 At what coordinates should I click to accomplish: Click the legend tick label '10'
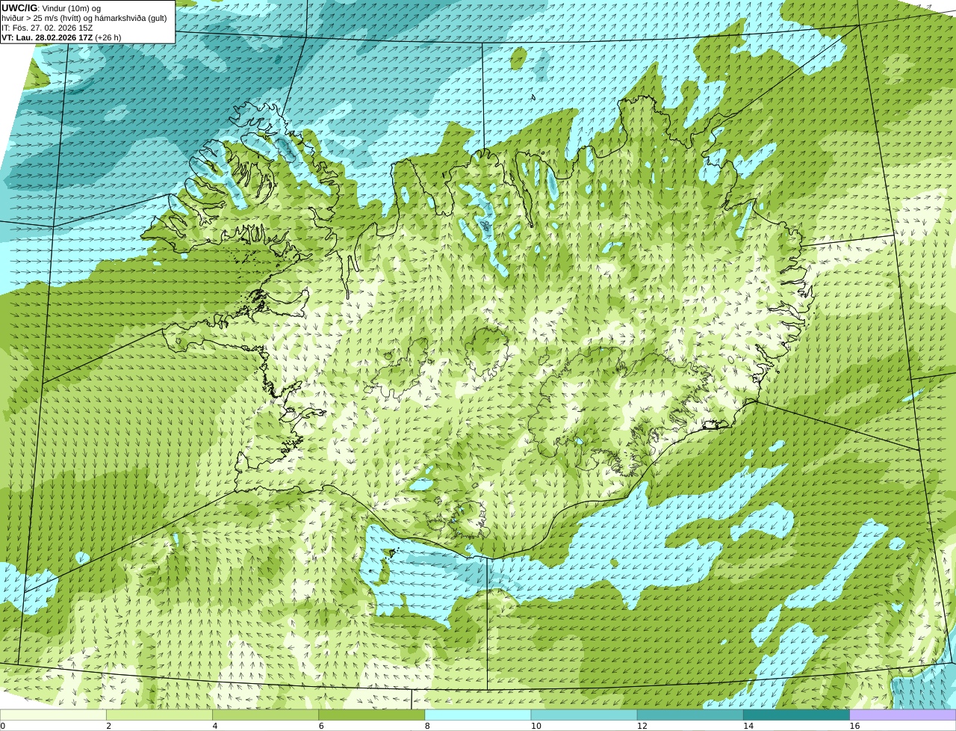click(536, 726)
